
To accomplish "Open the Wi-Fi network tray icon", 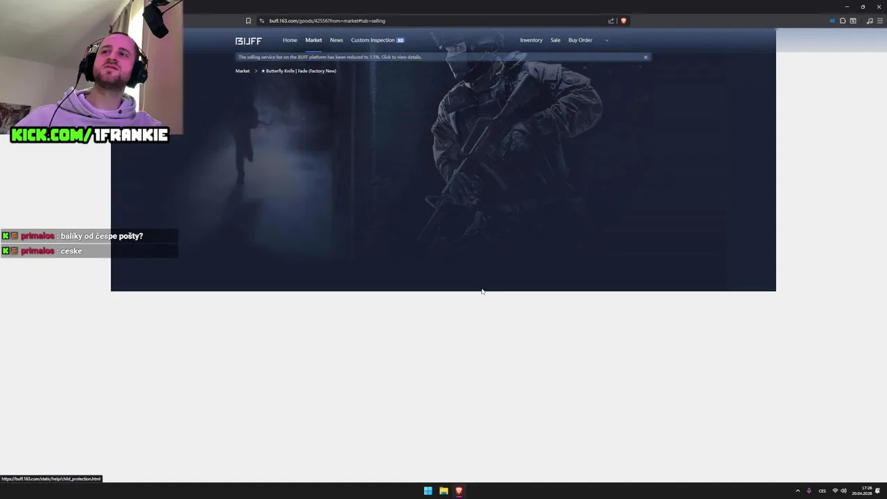I will coord(835,491).
